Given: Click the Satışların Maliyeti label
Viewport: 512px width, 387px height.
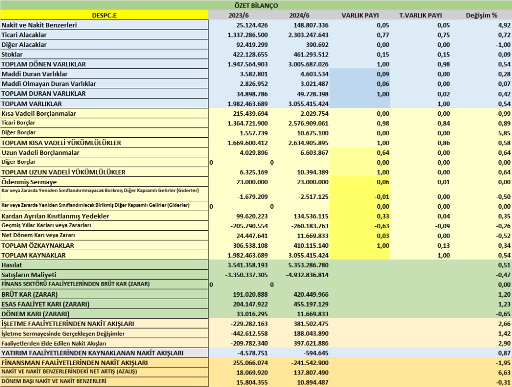Looking at the screenshot, I should point(104,275).
